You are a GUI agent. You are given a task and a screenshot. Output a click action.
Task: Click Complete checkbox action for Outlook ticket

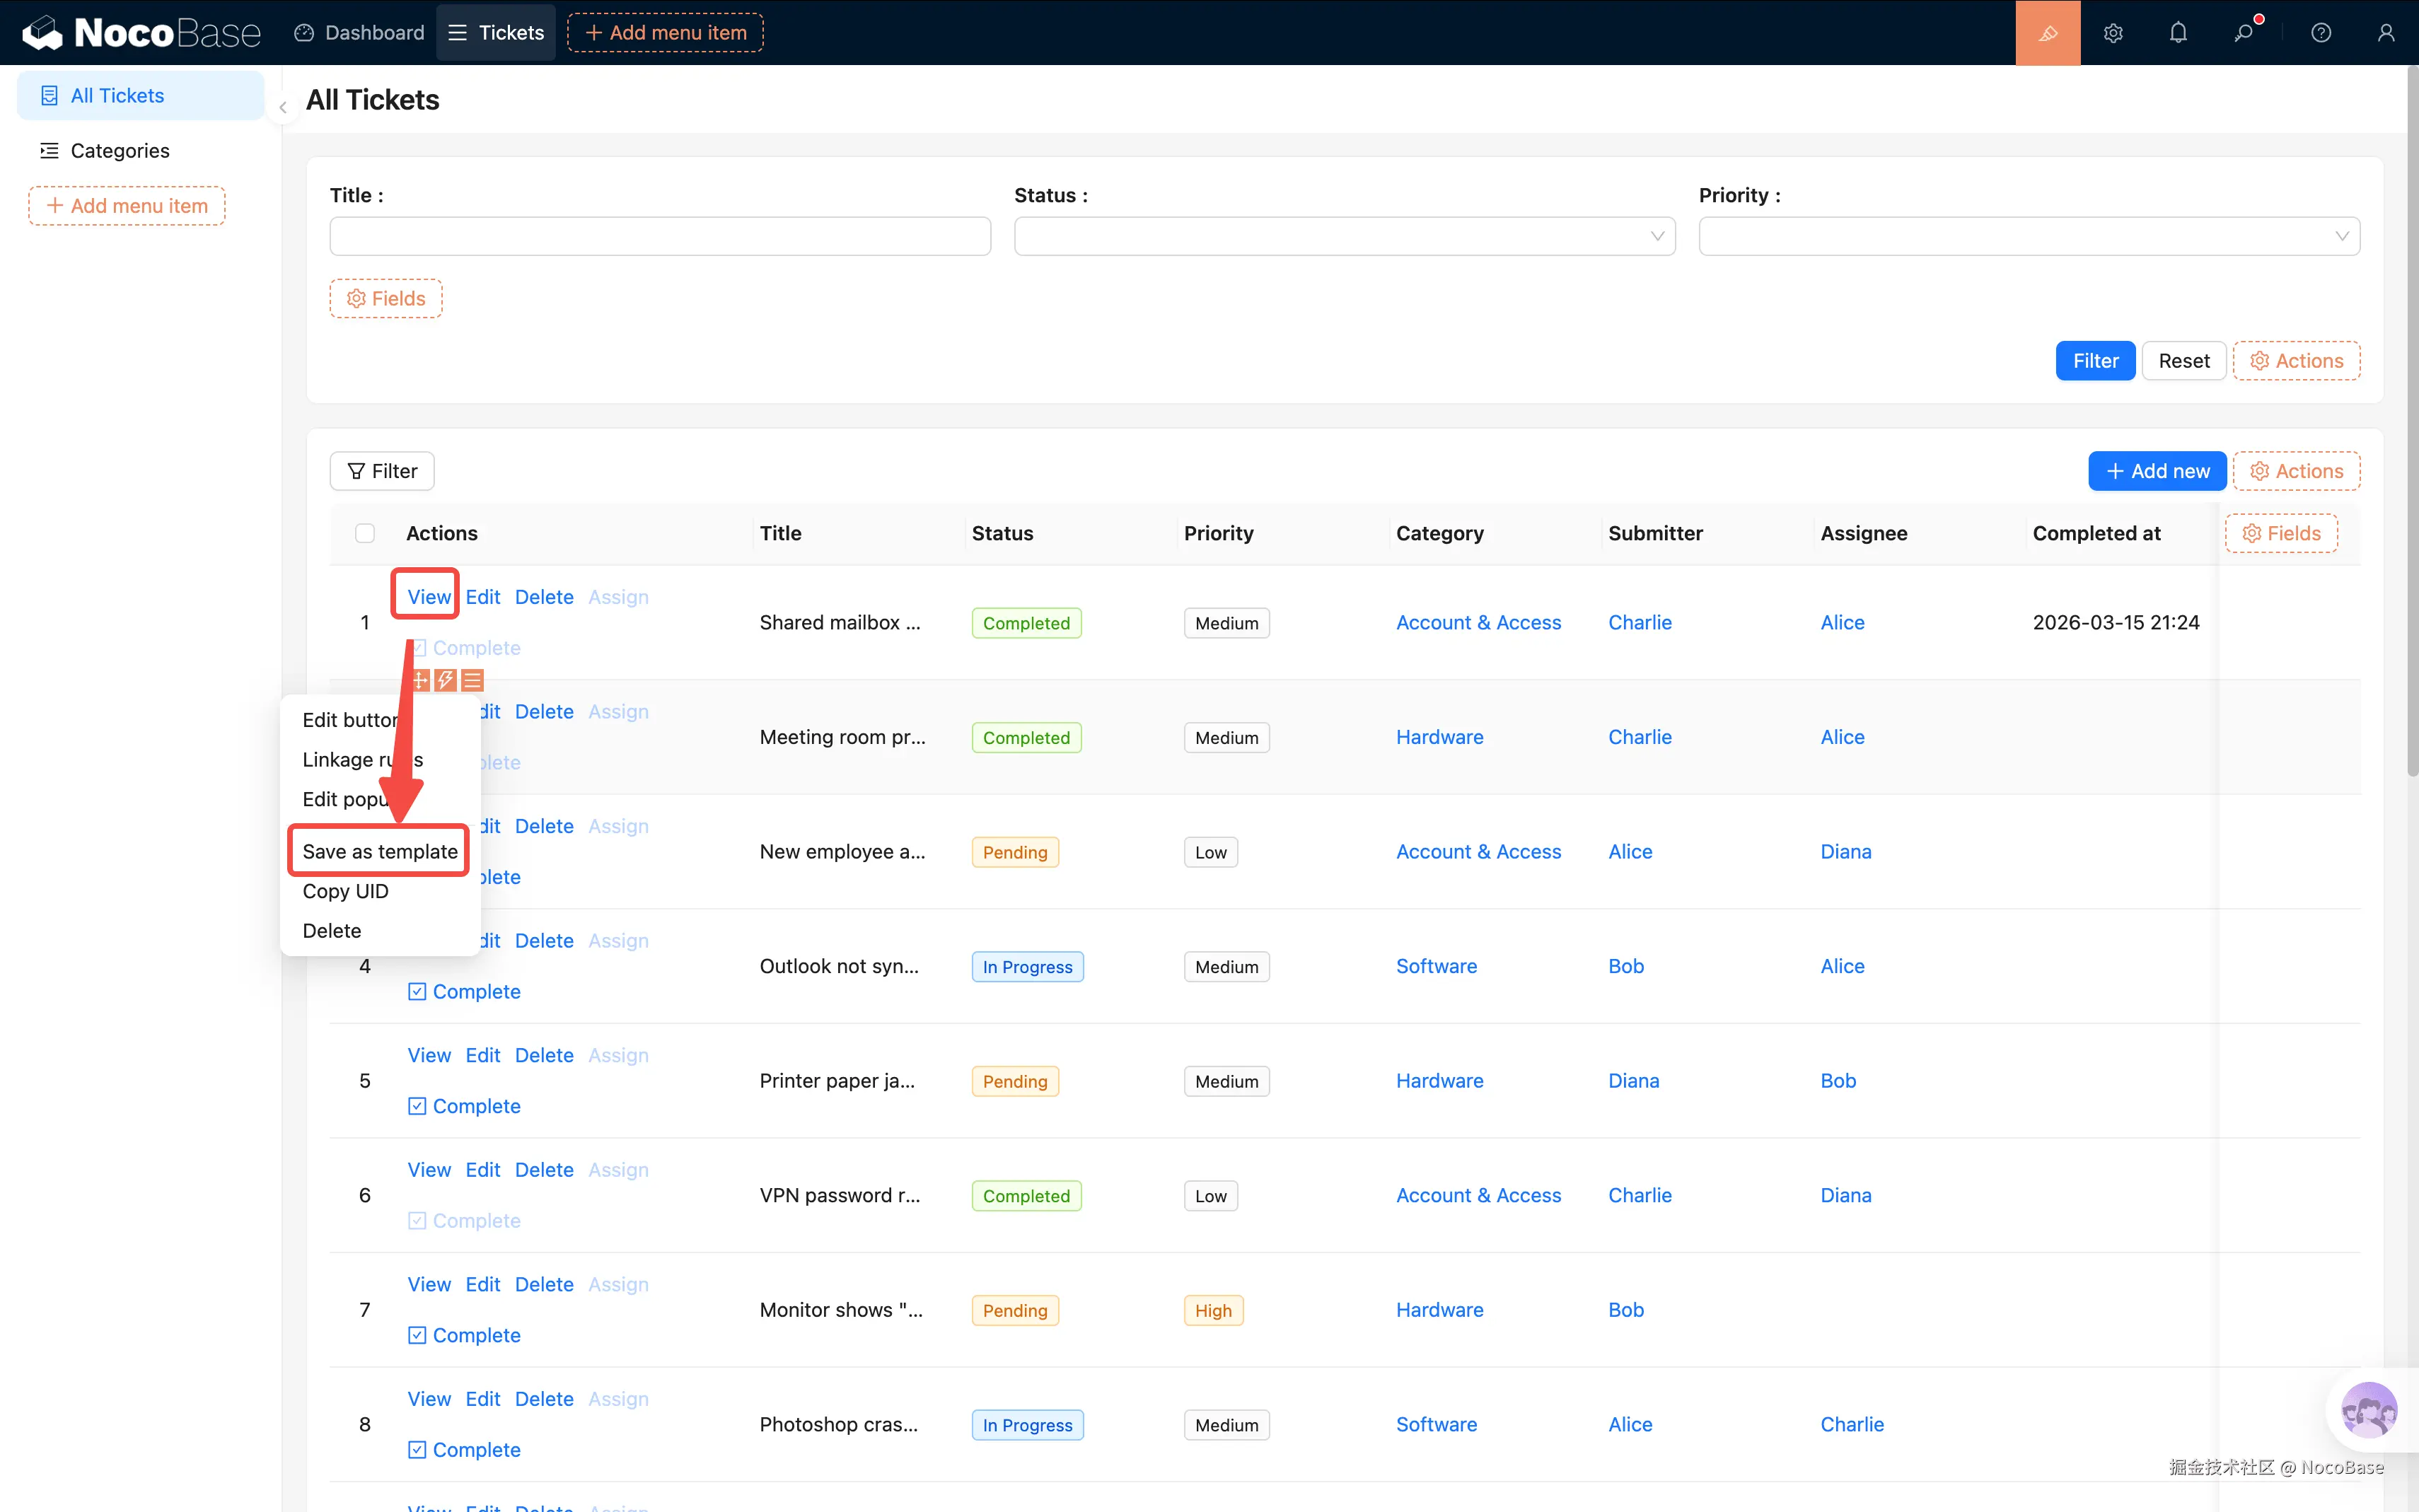click(464, 991)
